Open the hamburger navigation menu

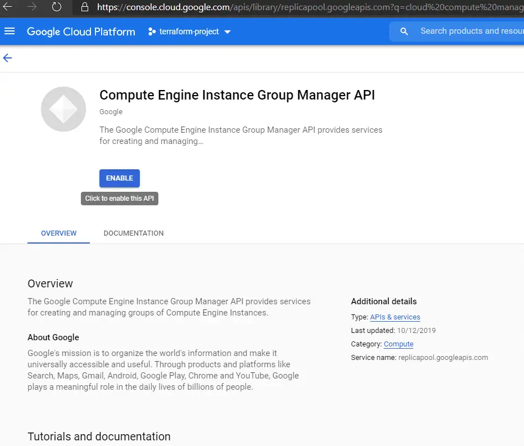(10, 31)
